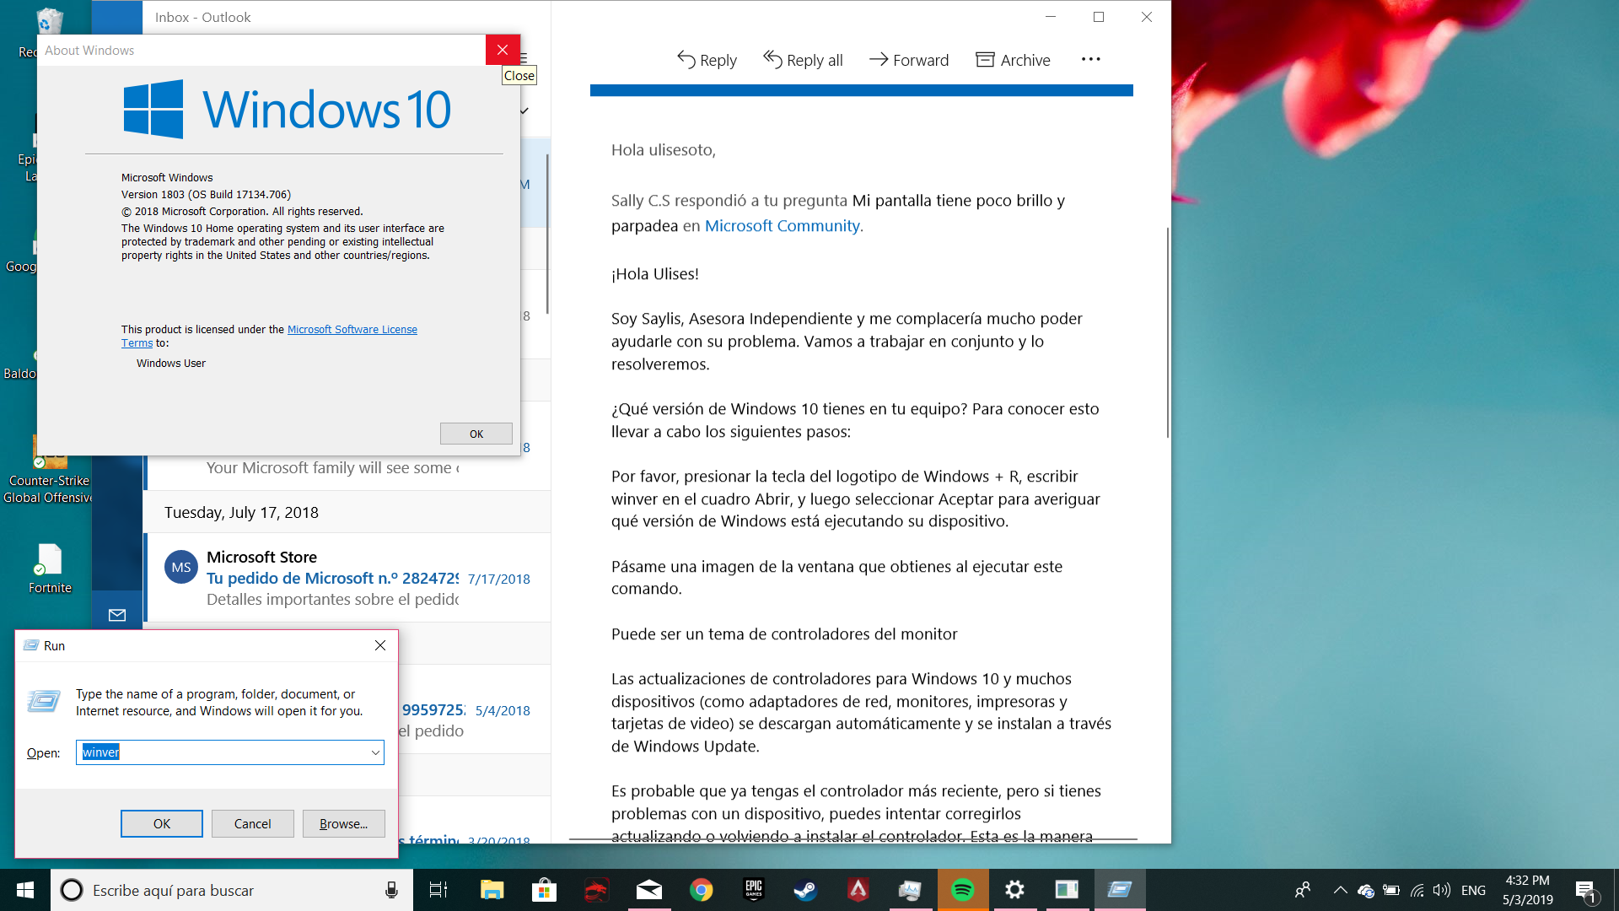The height and width of the screenshot is (911, 1619).
Task: Click the Cortana circle icon
Action: (72, 890)
